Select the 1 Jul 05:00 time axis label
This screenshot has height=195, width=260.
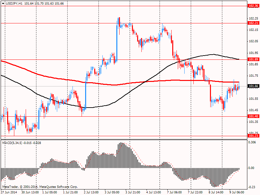[x=50, y=192]
